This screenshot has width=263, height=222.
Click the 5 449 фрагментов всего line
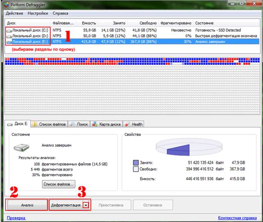[52, 170]
